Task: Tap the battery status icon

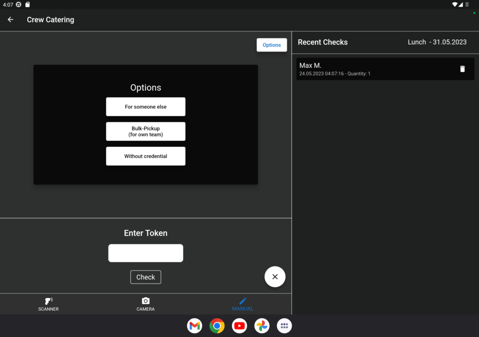Action: [x=467, y=5]
